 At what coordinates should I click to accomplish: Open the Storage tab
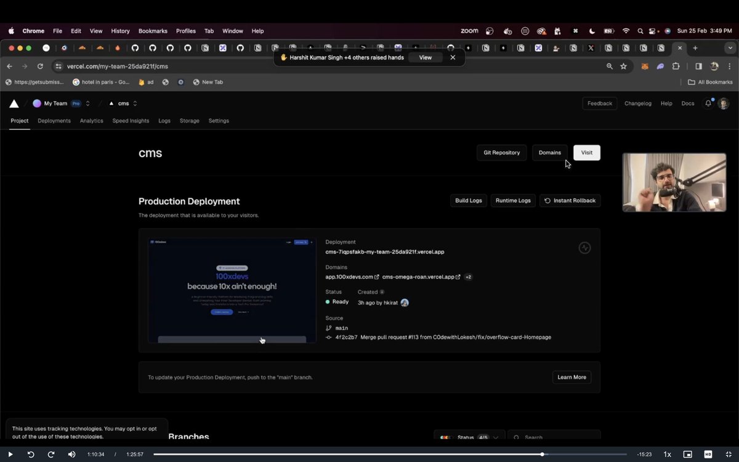190,121
